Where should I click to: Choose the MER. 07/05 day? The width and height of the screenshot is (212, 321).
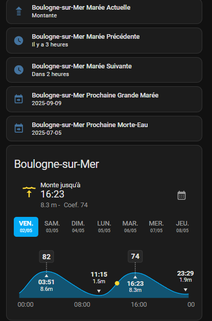[156, 227]
